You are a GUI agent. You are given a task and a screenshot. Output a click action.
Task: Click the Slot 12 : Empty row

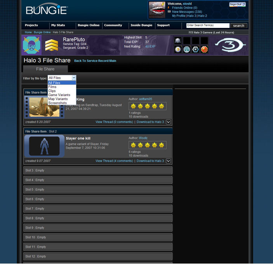point(98,257)
